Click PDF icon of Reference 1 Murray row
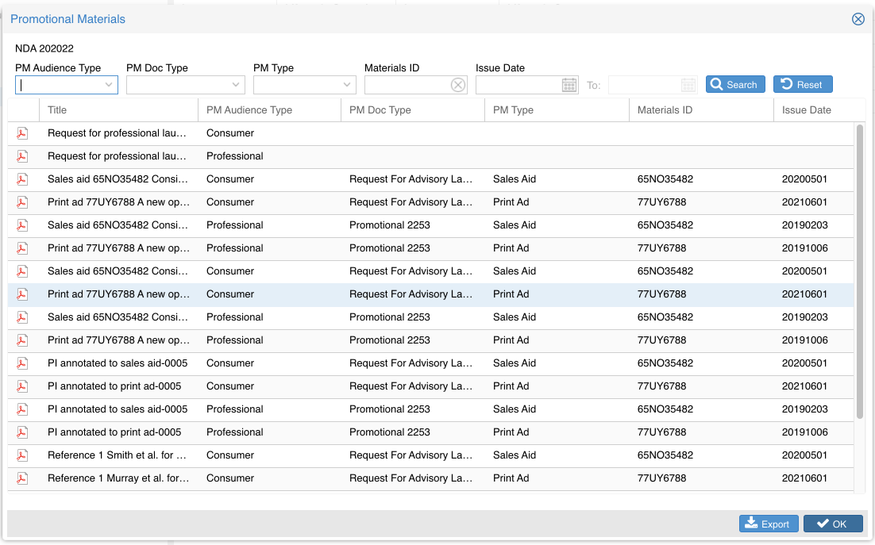Viewport: 875px width, 545px height. (x=22, y=478)
